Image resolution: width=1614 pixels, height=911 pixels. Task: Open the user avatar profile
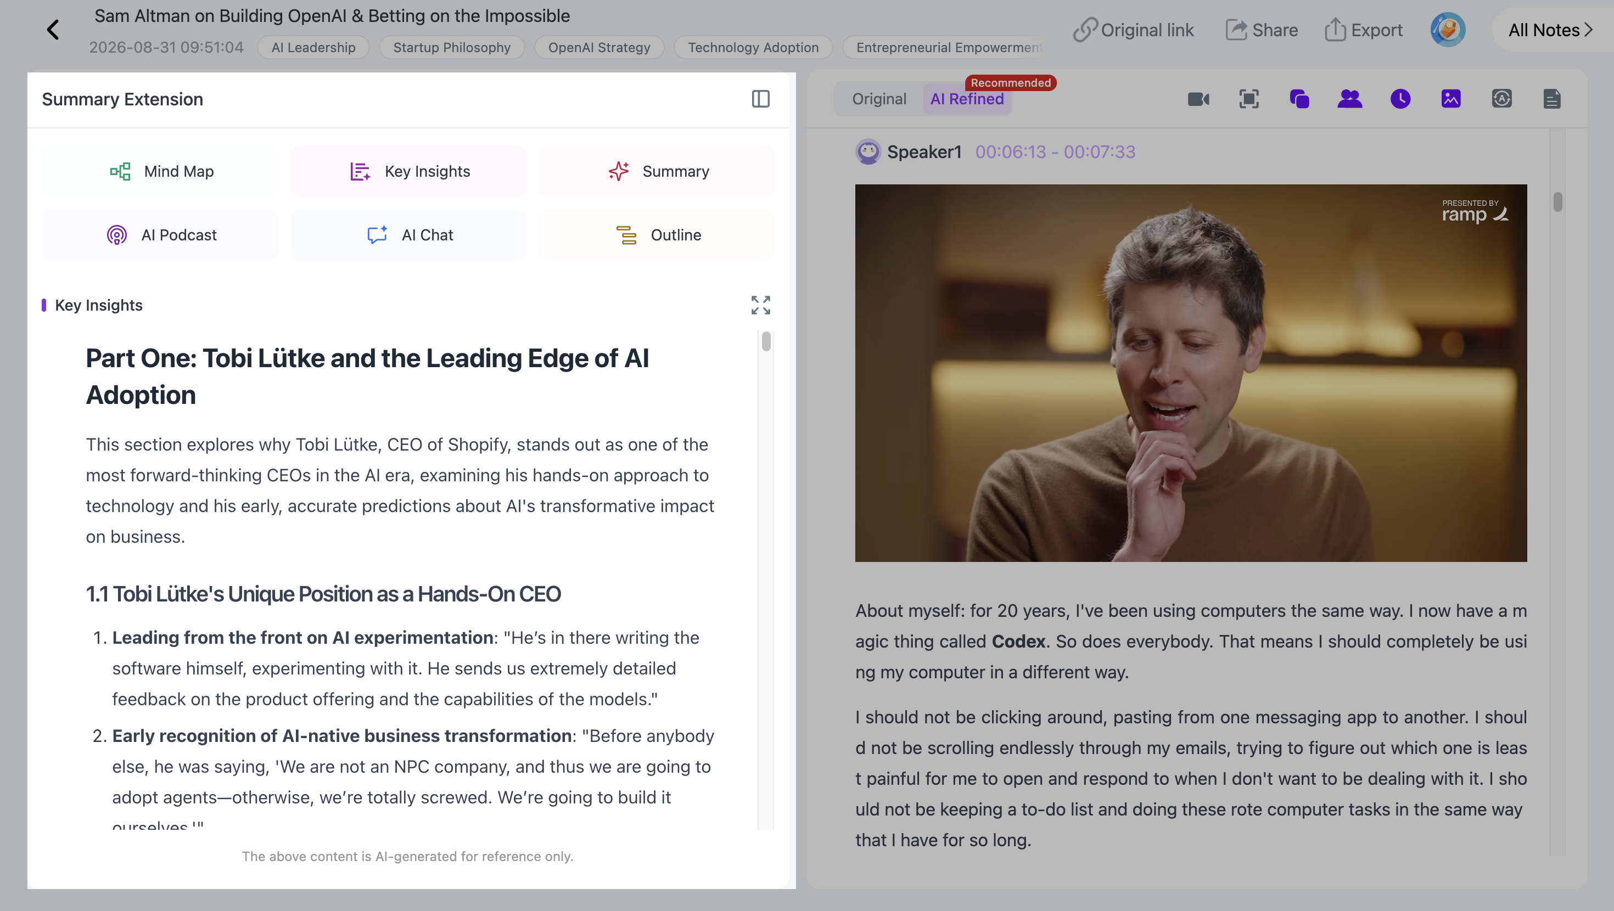click(x=1448, y=30)
